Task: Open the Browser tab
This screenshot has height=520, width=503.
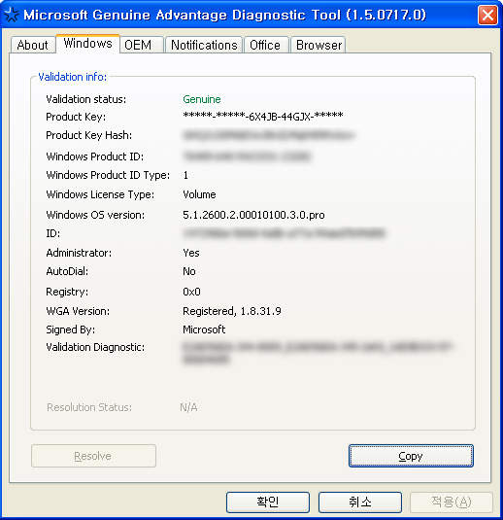Action: tap(319, 45)
